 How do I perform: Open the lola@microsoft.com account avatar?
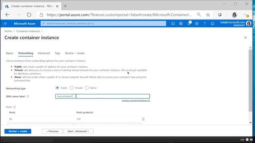click(x=249, y=23)
